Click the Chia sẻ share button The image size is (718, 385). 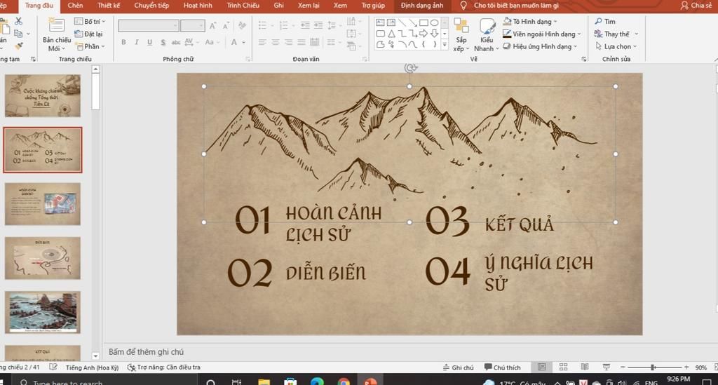(x=696, y=6)
